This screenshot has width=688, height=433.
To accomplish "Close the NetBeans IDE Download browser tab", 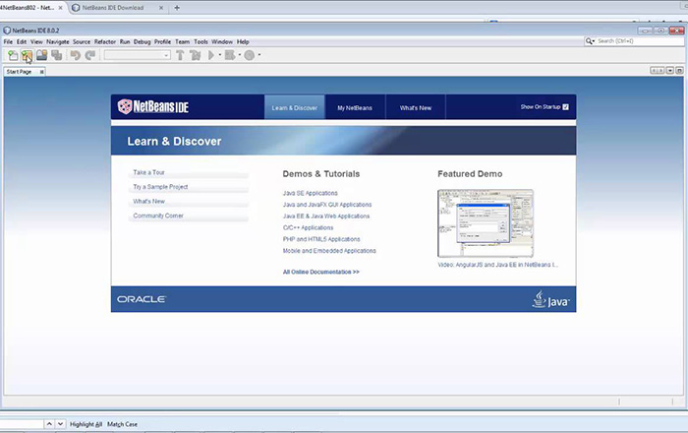I will 161,8.
